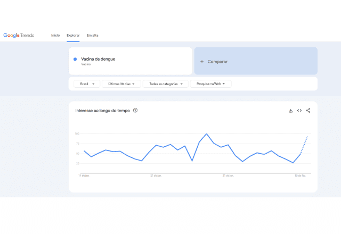This screenshot has height=234, width=341.
Task: Click the 31 de jan. axis label
Action: (228, 175)
